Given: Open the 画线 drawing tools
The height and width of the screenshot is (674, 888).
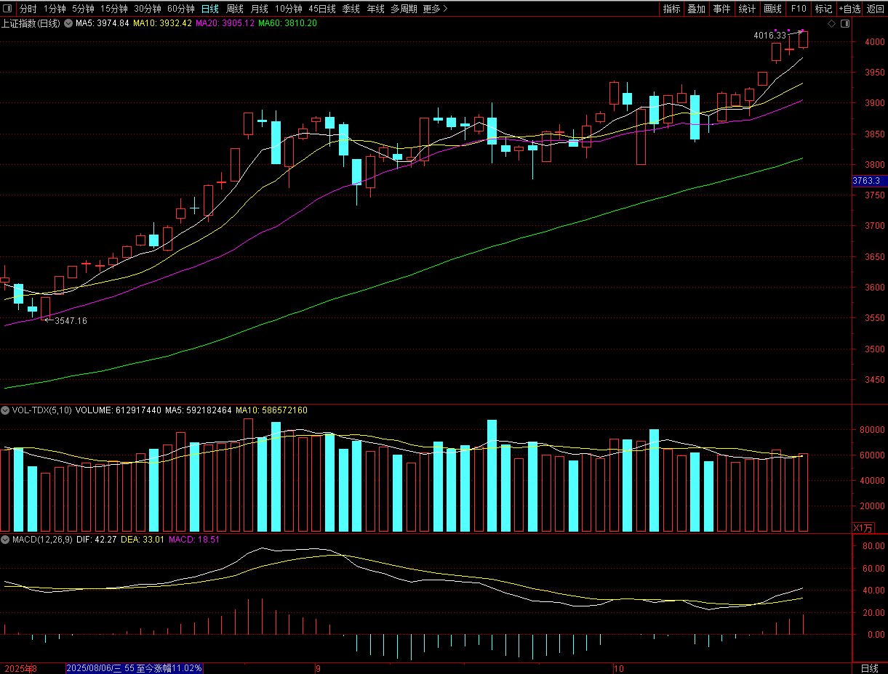Looking at the screenshot, I should [772, 9].
